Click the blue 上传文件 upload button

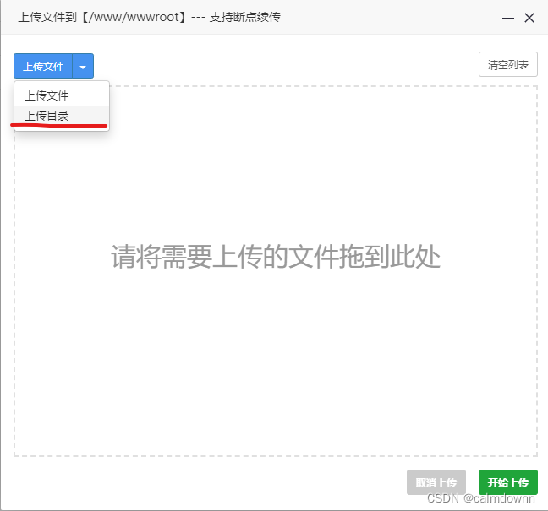pyautogui.click(x=43, y=66)
